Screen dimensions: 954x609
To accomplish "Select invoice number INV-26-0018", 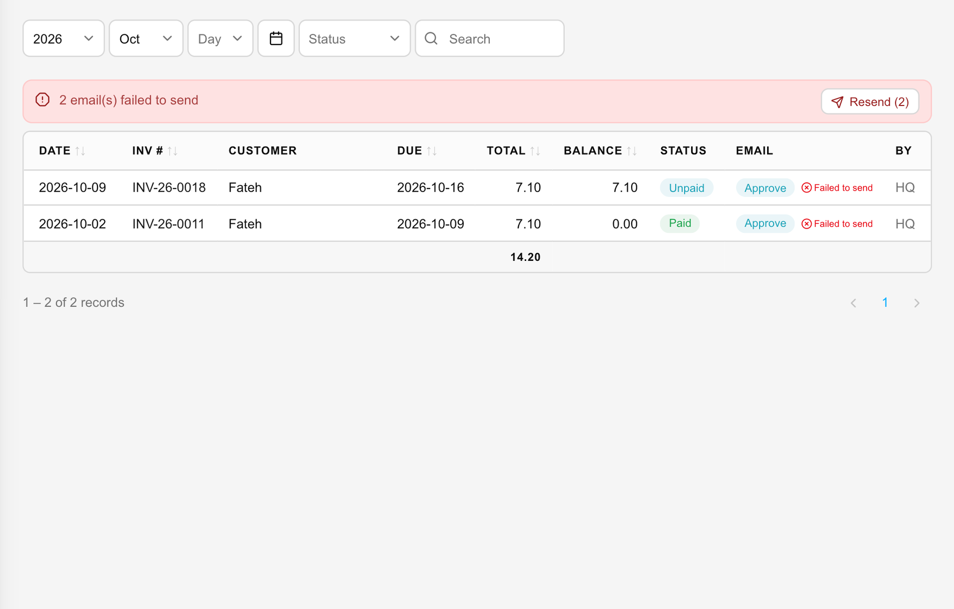I will click(x=169, y=188).
